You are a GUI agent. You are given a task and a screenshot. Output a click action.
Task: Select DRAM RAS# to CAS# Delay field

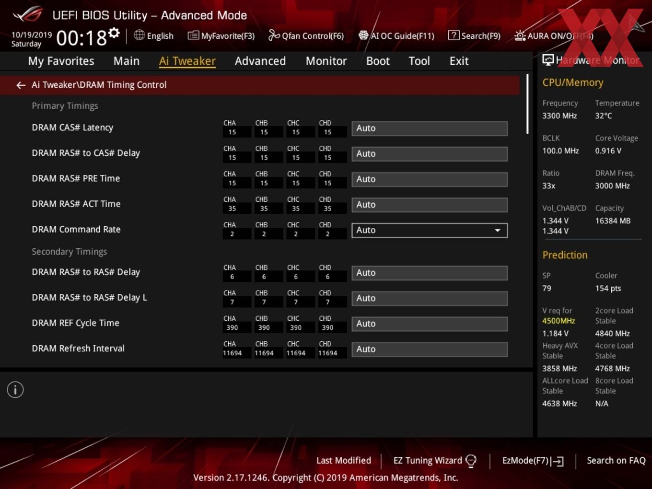[x=430, y=154]
